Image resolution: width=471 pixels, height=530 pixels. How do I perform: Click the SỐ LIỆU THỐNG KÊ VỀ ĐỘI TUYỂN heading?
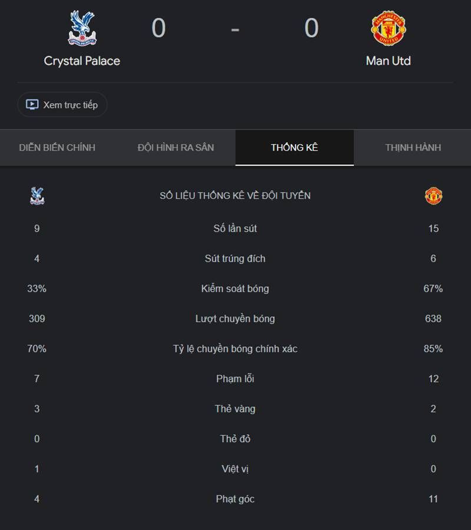[235, 196]
